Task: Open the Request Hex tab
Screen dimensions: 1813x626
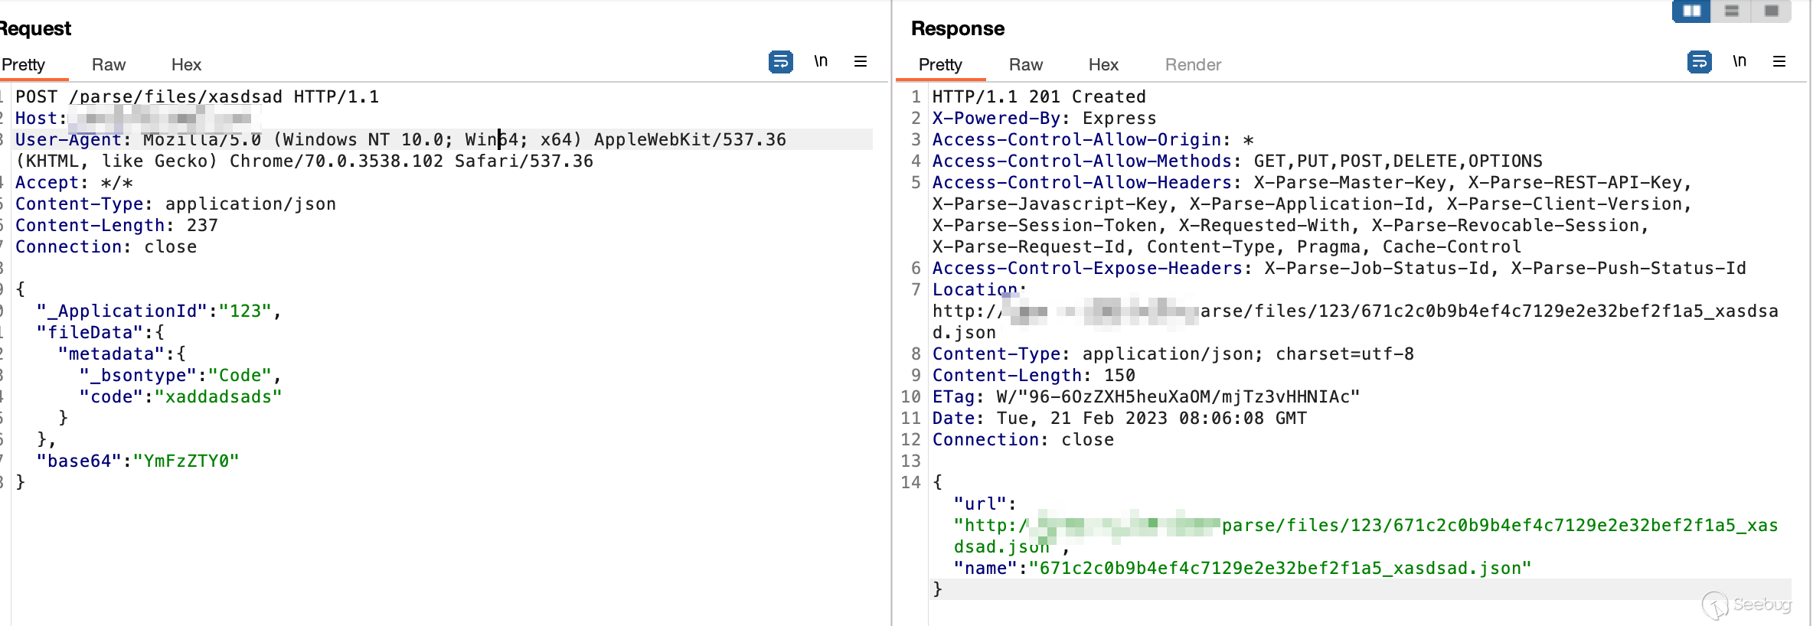Action: point(186,65)
